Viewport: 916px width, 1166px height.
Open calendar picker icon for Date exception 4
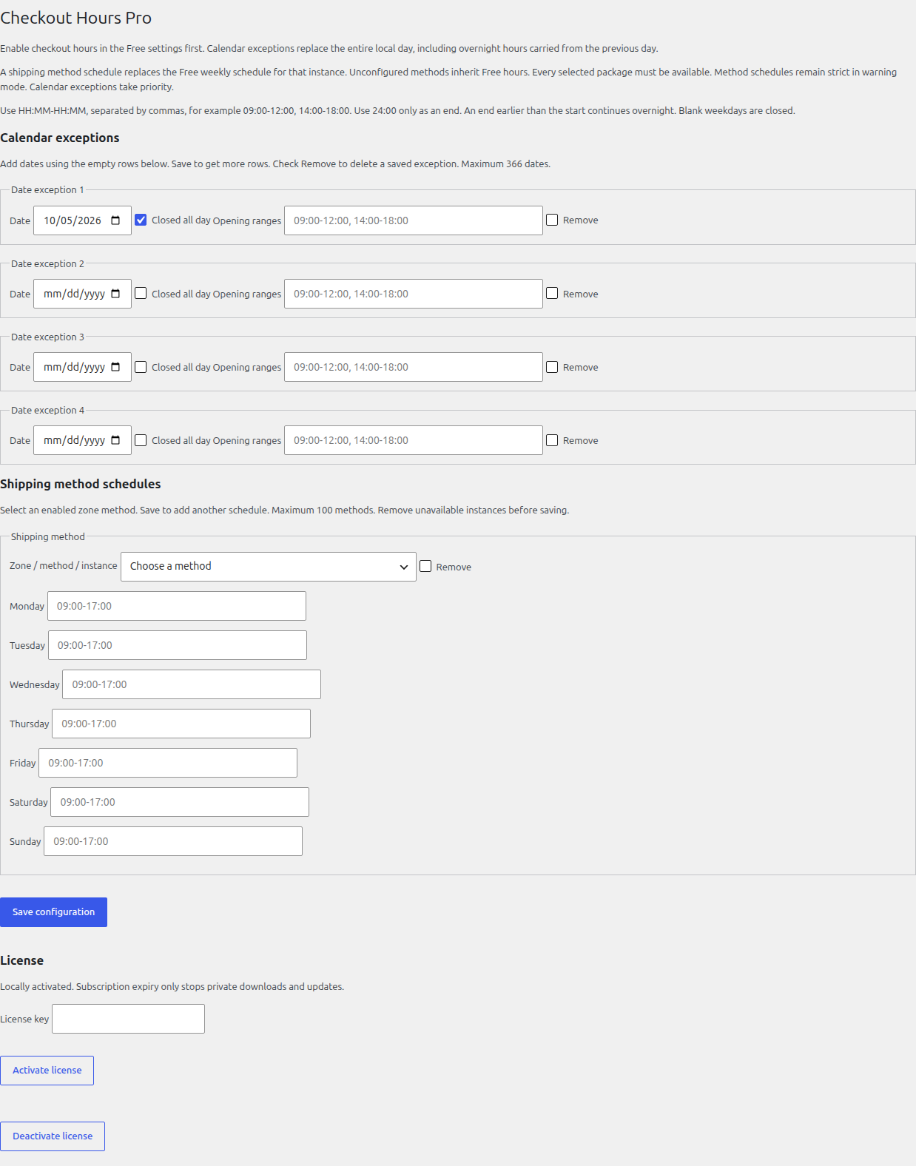tap(115, 440)
